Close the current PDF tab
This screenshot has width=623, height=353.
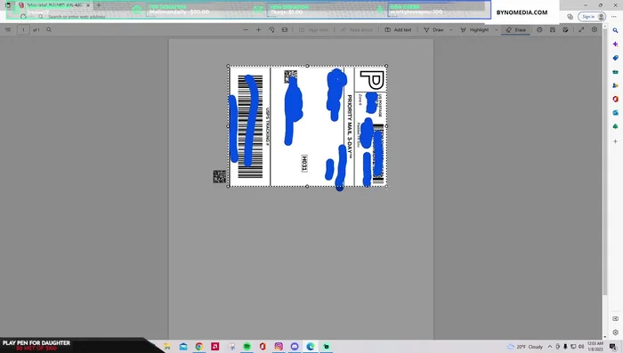(x=88, y=5)
